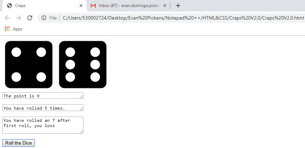Click the browser back arrow
This screenshot has height=148, width=305.
click(7, 18)
